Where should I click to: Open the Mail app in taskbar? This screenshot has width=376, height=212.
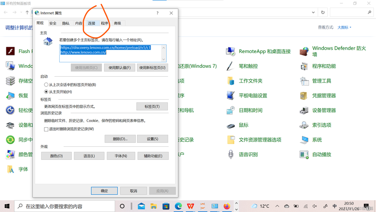142,206
